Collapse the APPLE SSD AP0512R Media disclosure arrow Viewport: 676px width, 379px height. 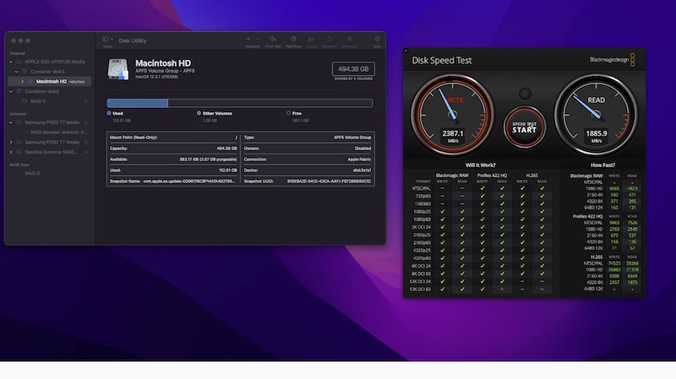11,62
